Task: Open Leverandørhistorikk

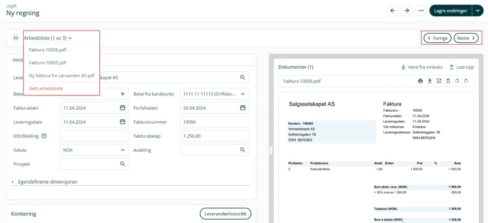Action: pyautogui.click(x=225, y=214)
